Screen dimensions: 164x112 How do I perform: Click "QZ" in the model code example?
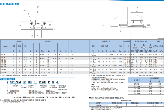click(25, 82)
